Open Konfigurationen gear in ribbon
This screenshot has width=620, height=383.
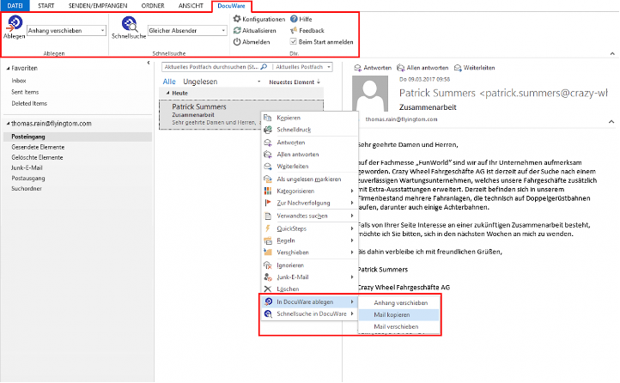[238, 19]
